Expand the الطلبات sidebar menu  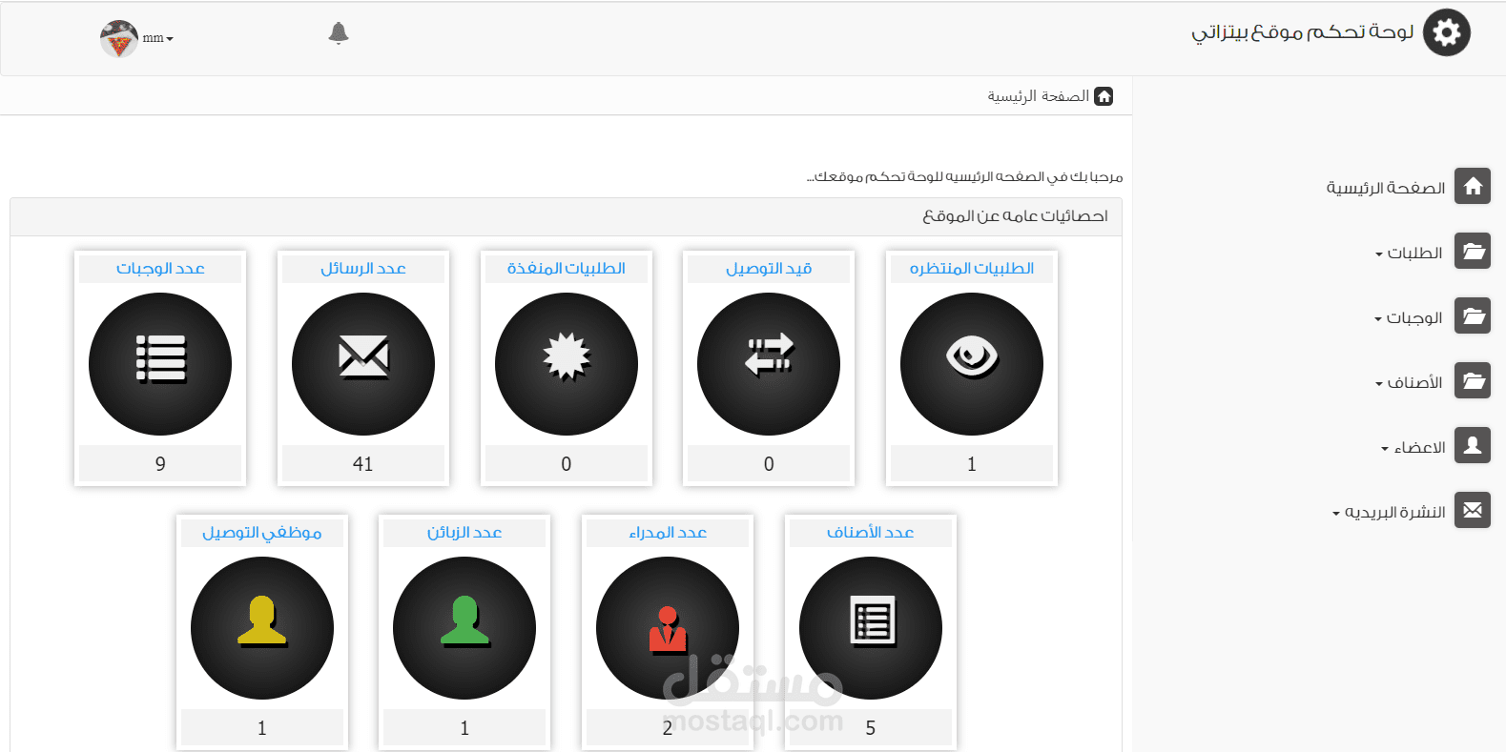pos(1409,253)
